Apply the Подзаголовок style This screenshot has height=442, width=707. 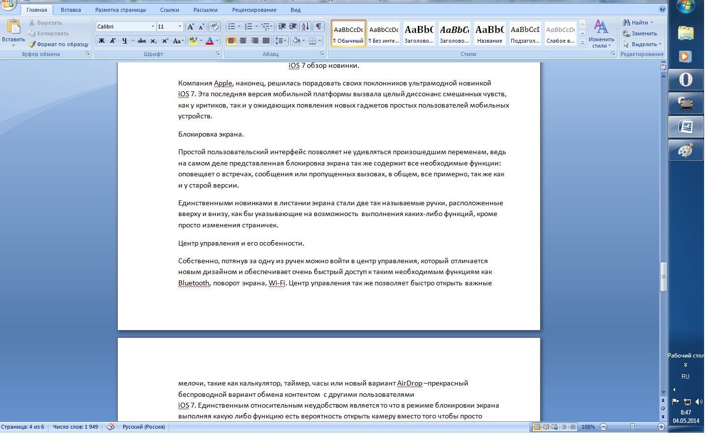[525, 33]
